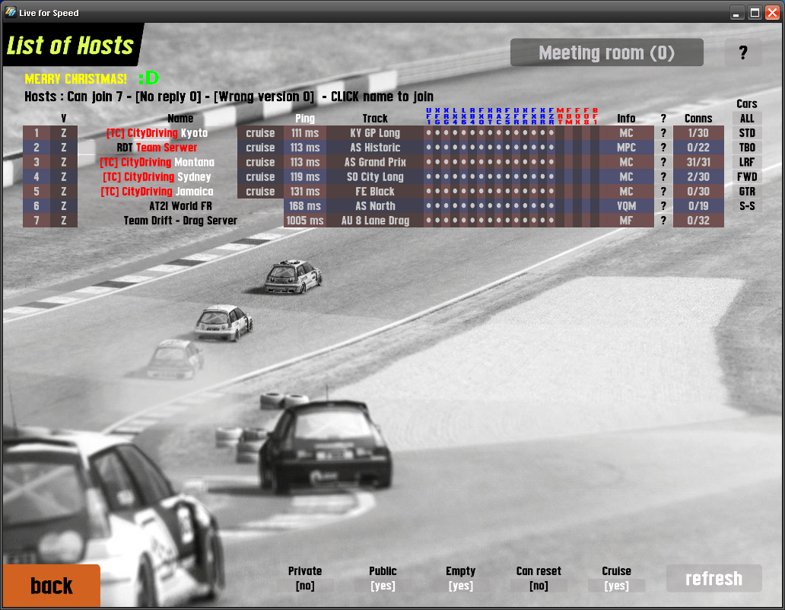Image resolution: width=785 pixels, height=610 pixels.
Task: Select the FWD cars filter
Action: (x=747, y=176)
